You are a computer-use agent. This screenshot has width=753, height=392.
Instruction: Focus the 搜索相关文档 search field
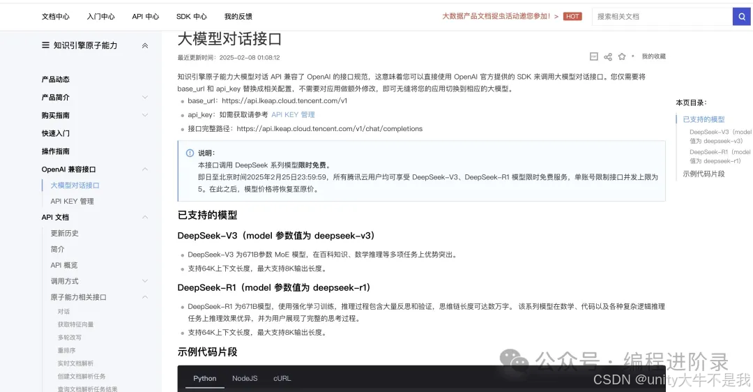(662, 16)
